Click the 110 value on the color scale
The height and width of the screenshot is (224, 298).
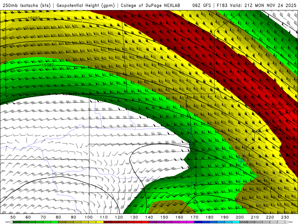[104, 217]
